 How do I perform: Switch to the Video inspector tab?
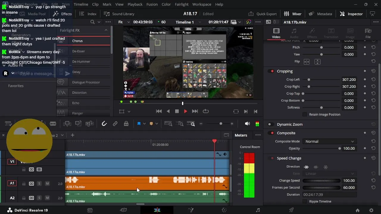276,33
